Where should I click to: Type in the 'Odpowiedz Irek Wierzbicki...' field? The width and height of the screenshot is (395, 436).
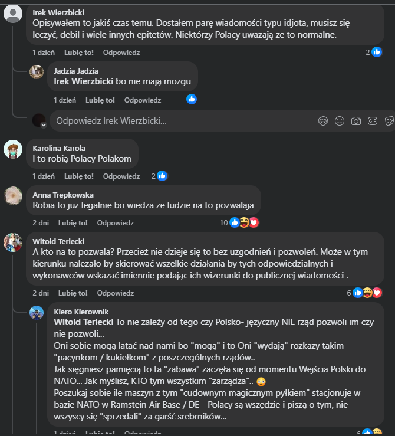pos(177,121)
